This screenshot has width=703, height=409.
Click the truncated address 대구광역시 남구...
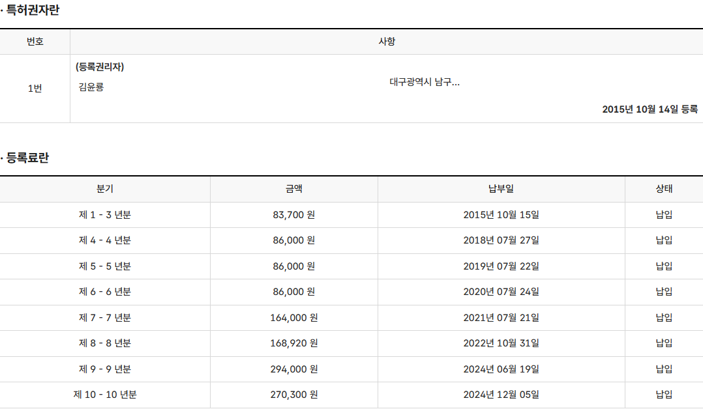[x=425, y=83]
